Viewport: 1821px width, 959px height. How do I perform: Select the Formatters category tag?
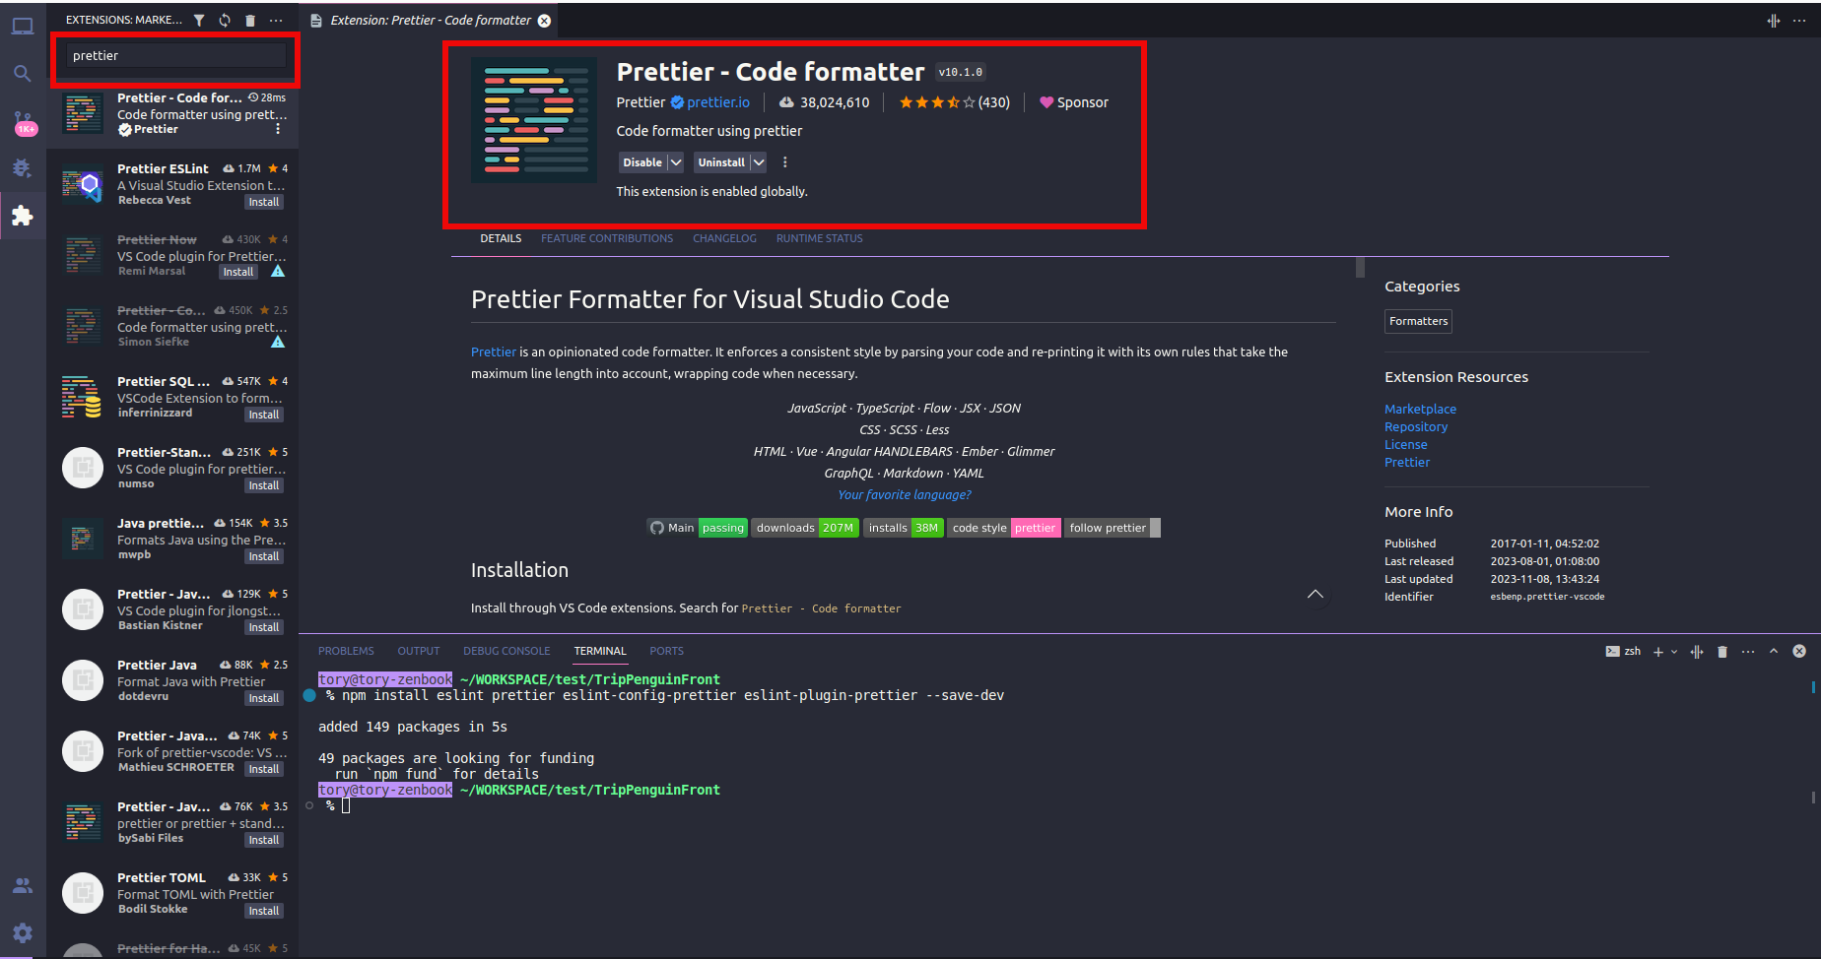[1418, 321]
